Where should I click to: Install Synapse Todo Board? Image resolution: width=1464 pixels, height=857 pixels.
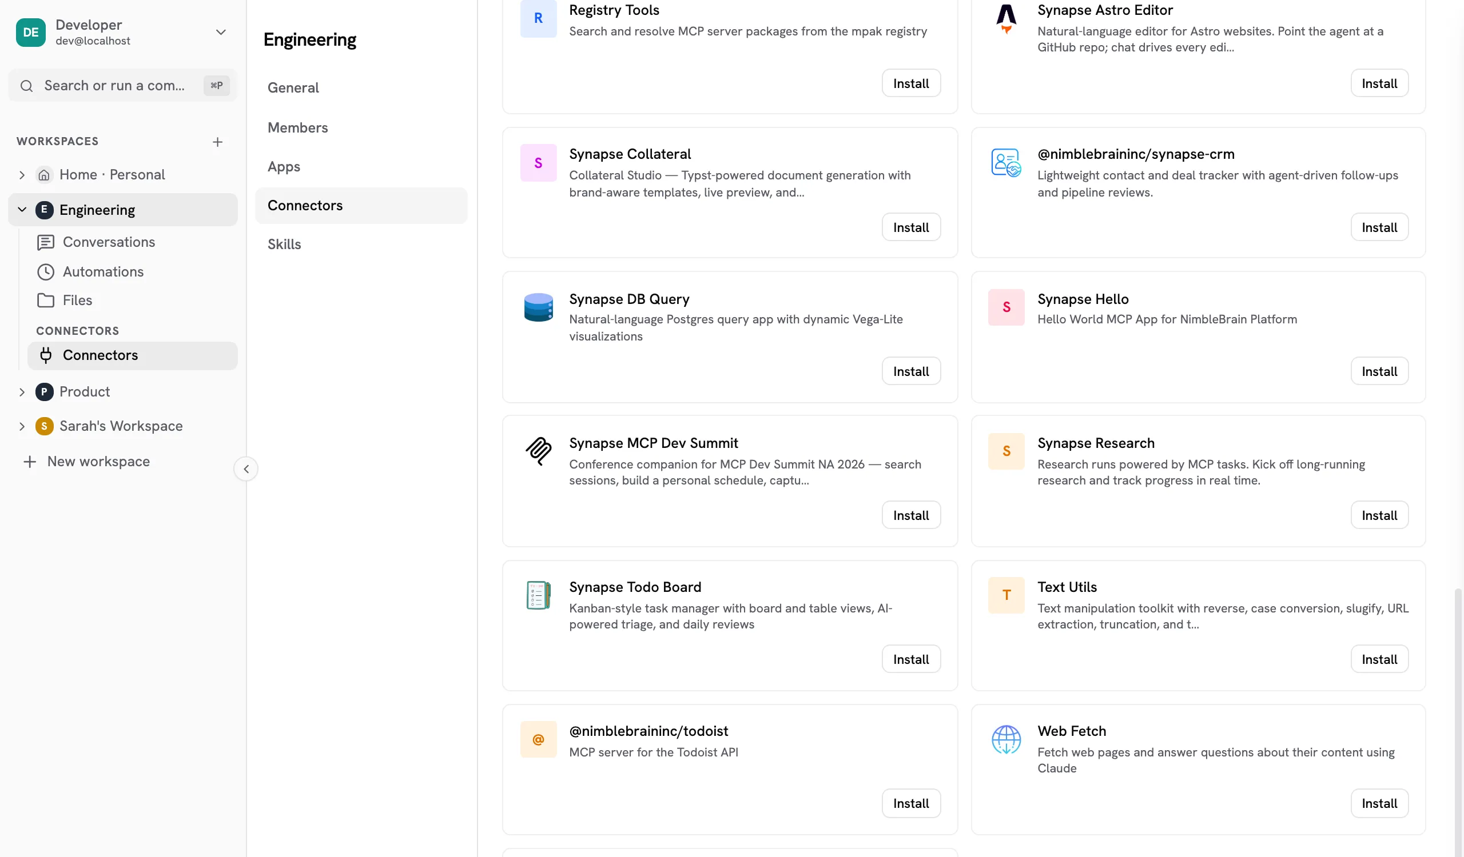911,659
